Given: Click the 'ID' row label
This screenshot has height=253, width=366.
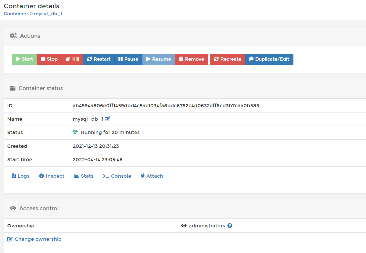Looking at the screenshot, I should coord(10,106).
